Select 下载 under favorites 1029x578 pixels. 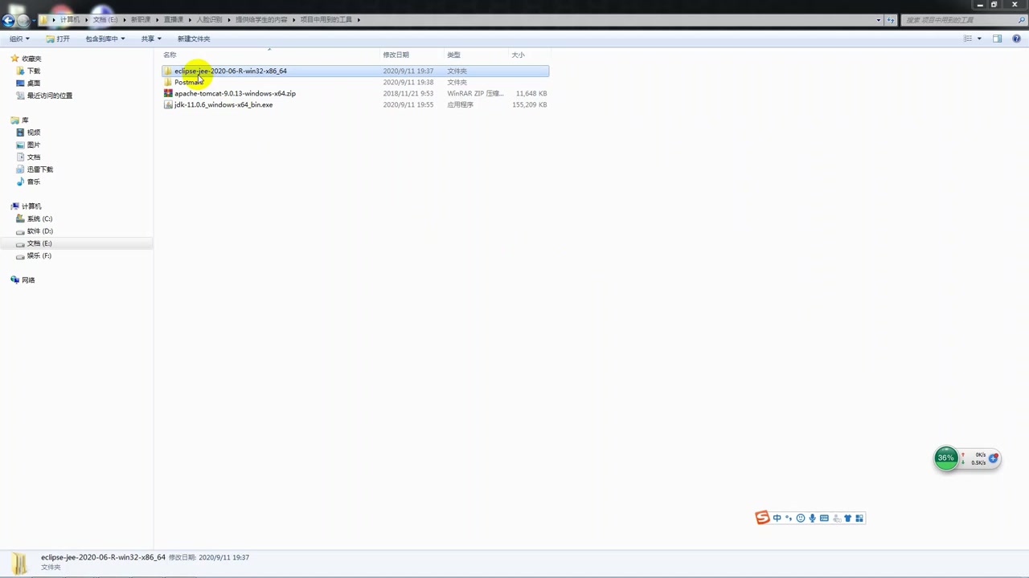(34, 71)
